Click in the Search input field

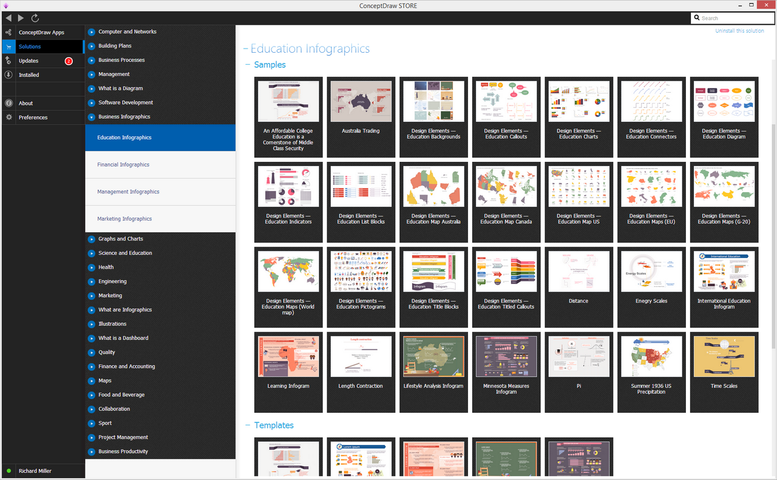coord(734,18)
